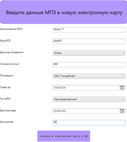Select the ОАО "СкладИнфо" combo box value
The image size is (127, 142).
[x=89, y=76]
